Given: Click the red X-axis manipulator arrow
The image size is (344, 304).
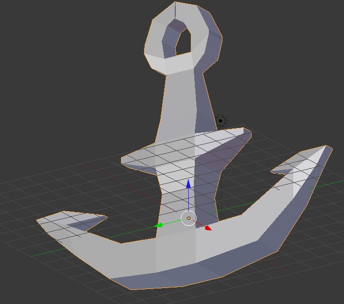Looking at the screenshot, I should [208, 228].
